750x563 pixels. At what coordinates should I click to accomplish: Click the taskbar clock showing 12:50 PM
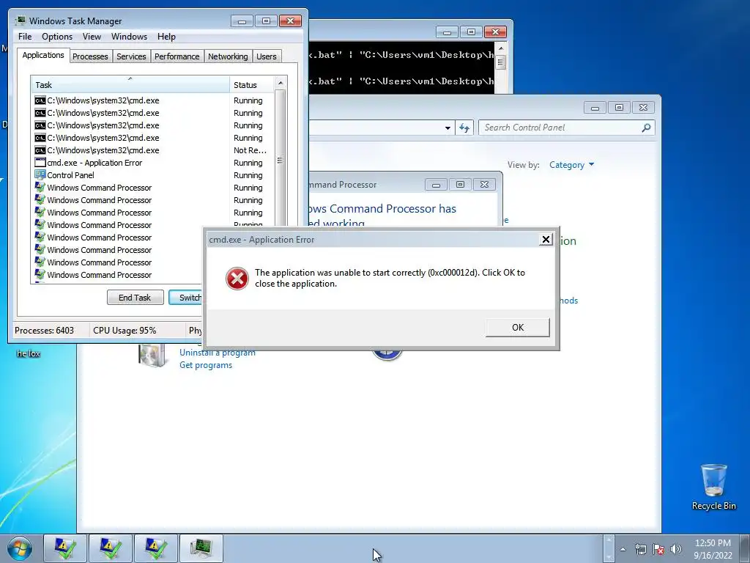pos(713,549)
